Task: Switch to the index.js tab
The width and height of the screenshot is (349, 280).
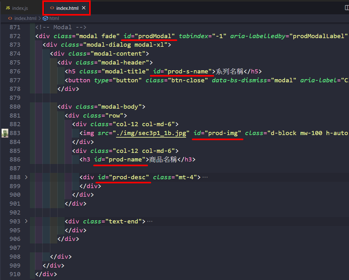Action: click(x=20, y=8)
